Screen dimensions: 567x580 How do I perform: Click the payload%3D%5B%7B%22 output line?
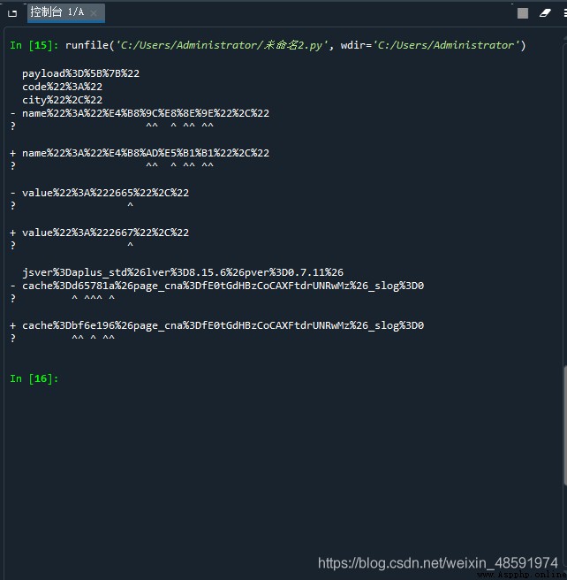[80, 73]
